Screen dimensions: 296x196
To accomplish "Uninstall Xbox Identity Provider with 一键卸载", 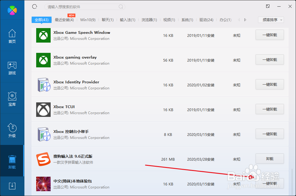I will 270,84.
